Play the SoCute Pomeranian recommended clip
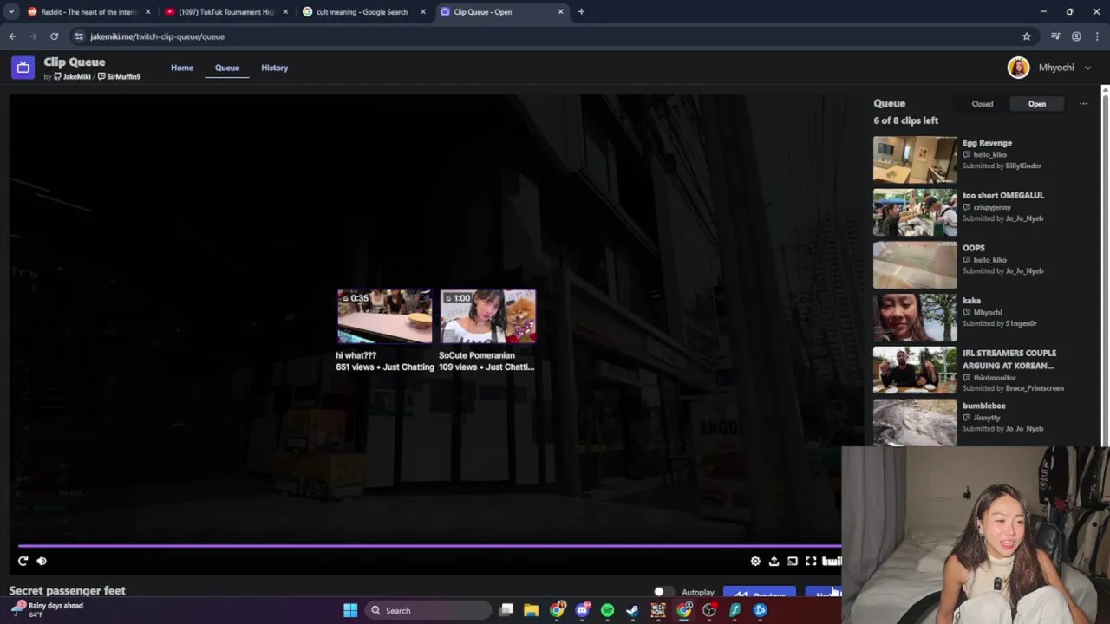Image resolution: width=1110 pixels, height=624 pixels. coord(487,316)
